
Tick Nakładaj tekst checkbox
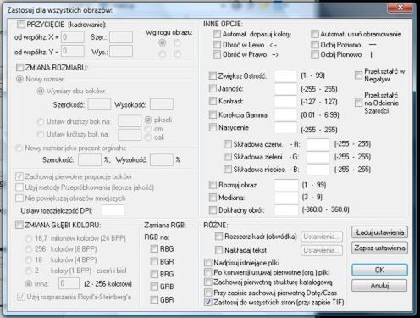point(218,250)
